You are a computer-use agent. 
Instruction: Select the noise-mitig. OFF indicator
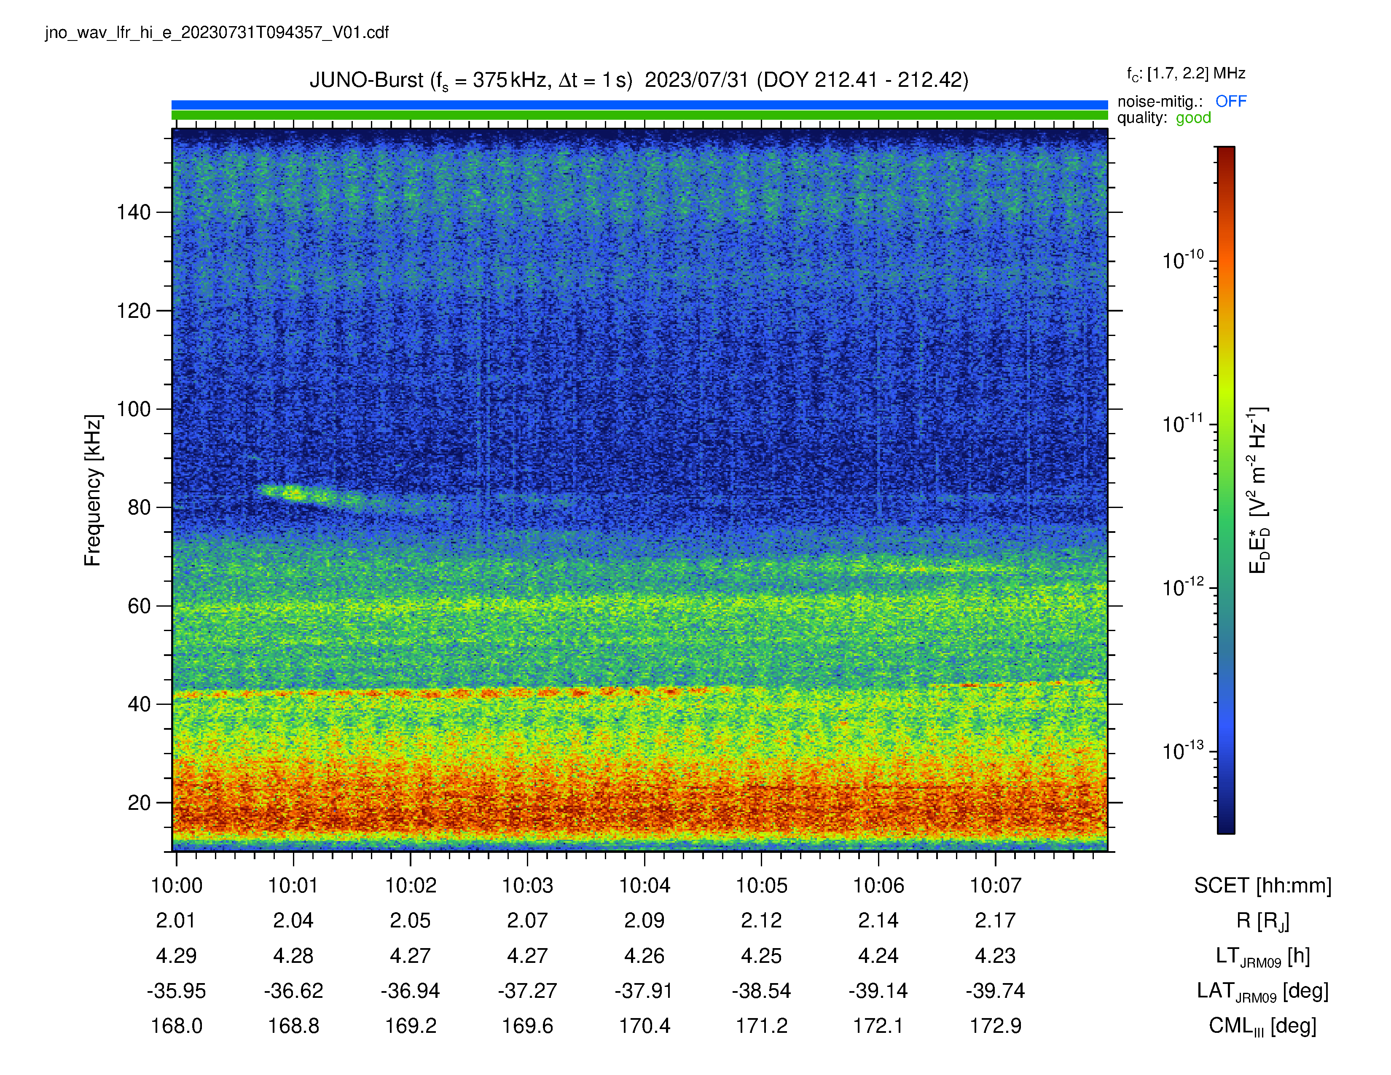coord(1182,101)
